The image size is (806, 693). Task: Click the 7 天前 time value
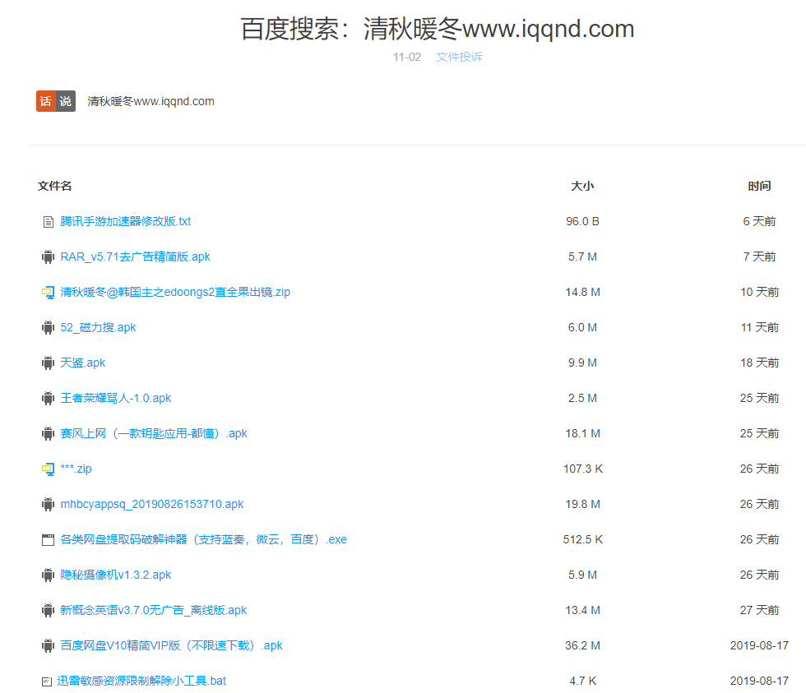pos(759,256)
